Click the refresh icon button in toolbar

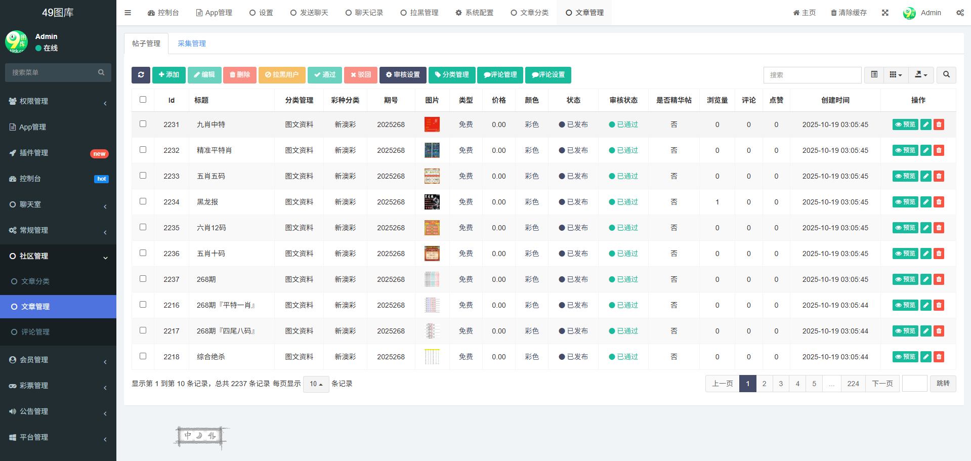click(x=141, y=75)
